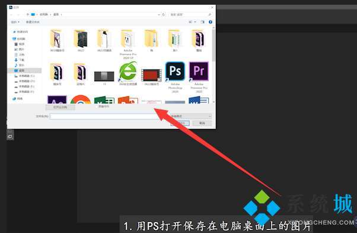Screen dimensions: 357x233
Task: Select the highlighted Desktop item in sidebar
Action: coord(24,70)
